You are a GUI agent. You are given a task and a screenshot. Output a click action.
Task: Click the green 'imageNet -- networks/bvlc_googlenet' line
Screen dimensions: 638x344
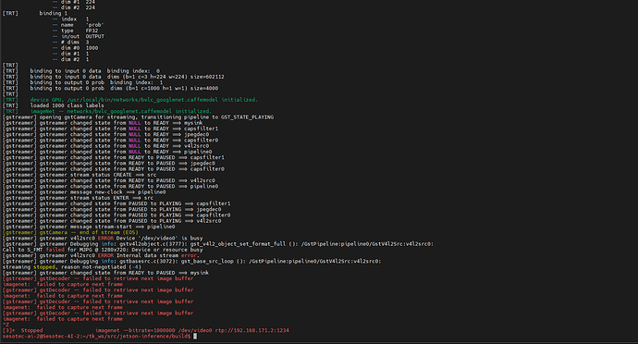pos(107,111)
